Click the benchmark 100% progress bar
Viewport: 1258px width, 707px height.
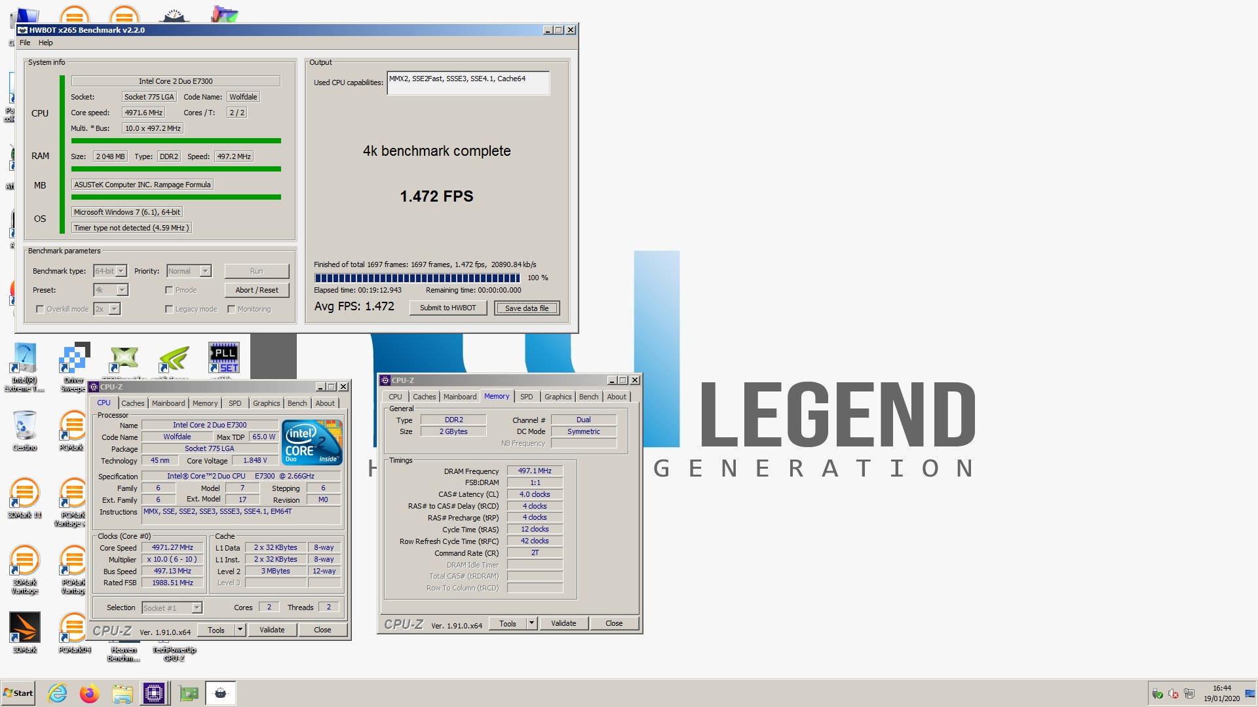coord(417,278)
